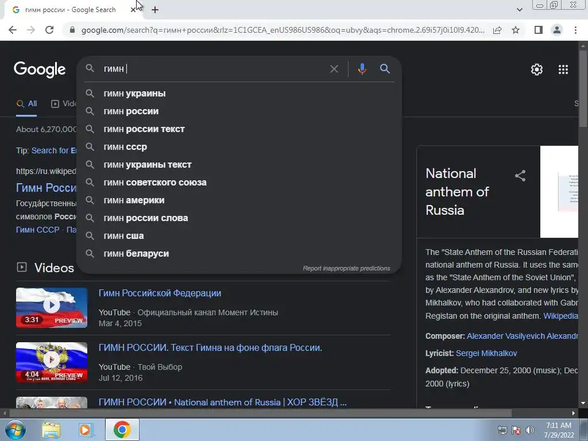Launch the media player taskbar icon
The image size is (588, 441).
[86, 430]
